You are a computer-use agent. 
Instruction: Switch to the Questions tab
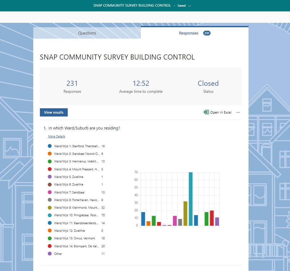[x=87, y=33]
